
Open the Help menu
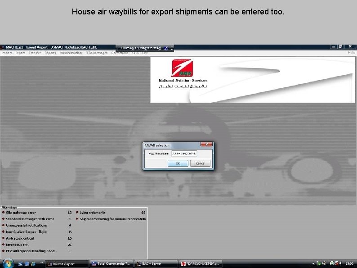(x=351, y=53)
